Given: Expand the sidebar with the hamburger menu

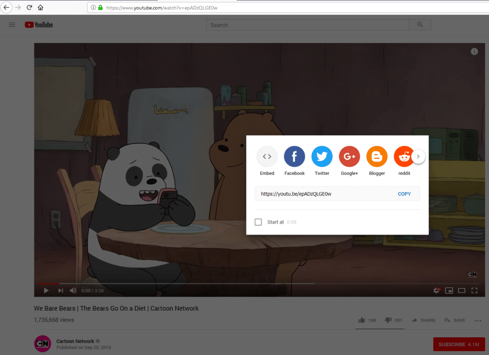Looking at the screenshot, I should [12, 24].
